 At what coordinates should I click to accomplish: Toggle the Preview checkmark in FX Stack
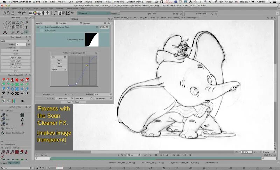tap(53, 94)
